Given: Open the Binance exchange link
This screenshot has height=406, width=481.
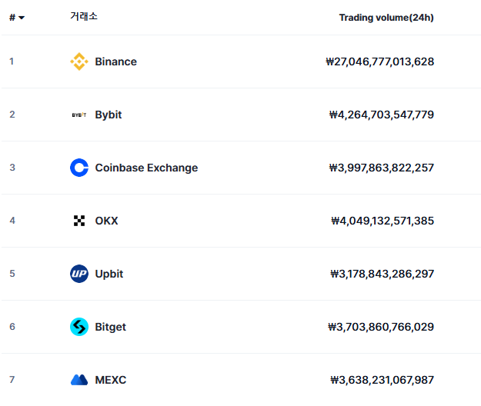Looking at the screenshot, I should [115, 62].
